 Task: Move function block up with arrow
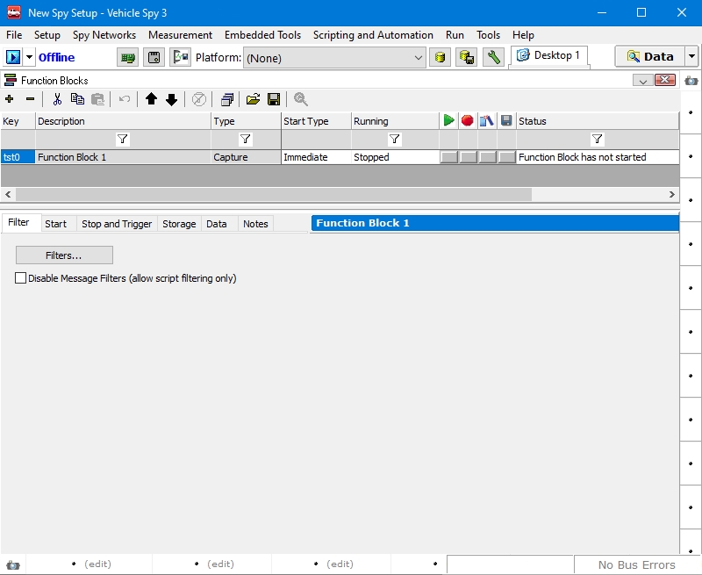tap(151, 99)
